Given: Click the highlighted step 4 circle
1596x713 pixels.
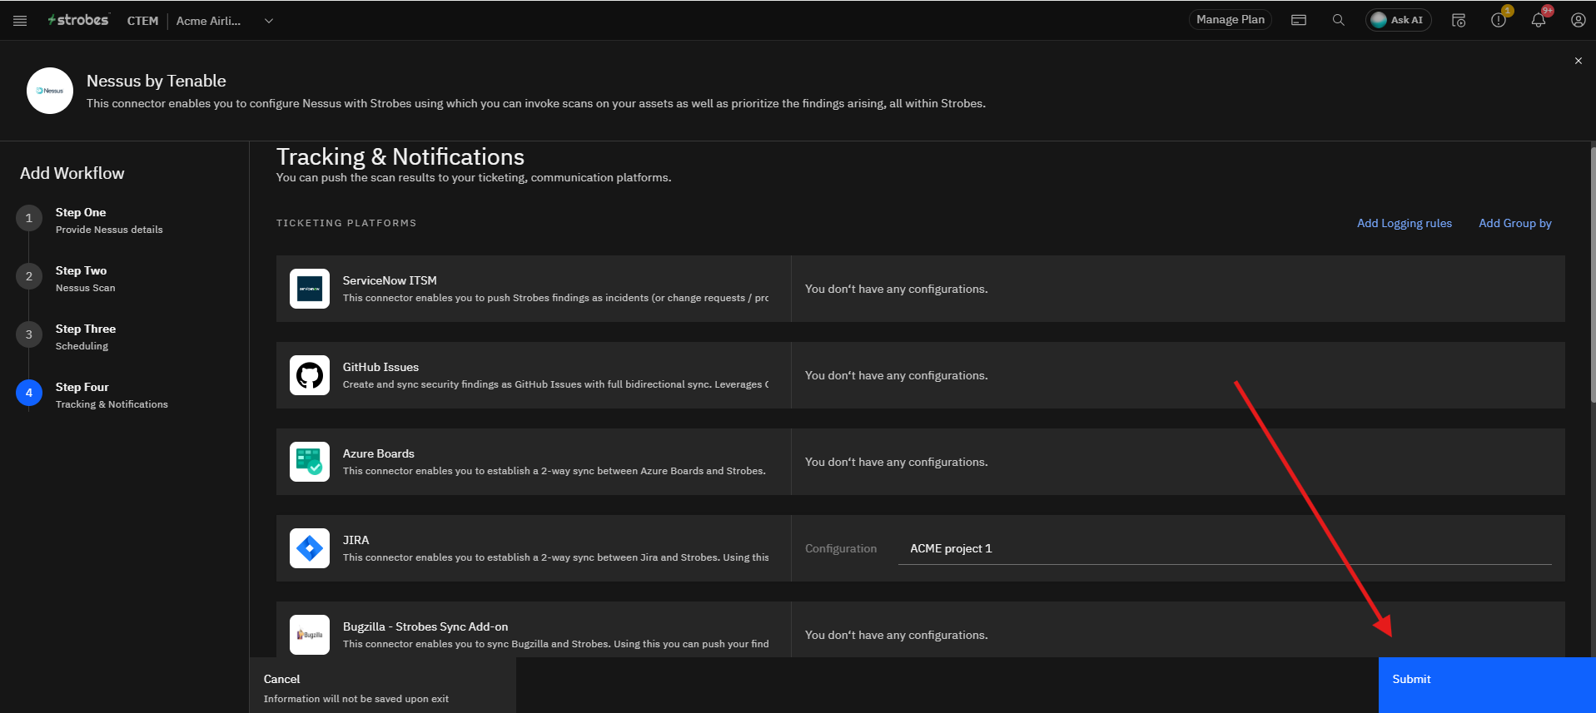Looking at the screenshot, I should tap(29, 393).
